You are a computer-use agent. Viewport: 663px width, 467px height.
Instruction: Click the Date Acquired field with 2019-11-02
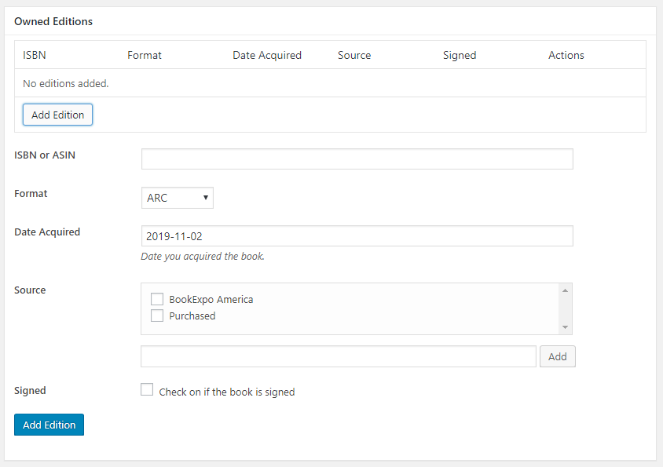pos(357,235)
